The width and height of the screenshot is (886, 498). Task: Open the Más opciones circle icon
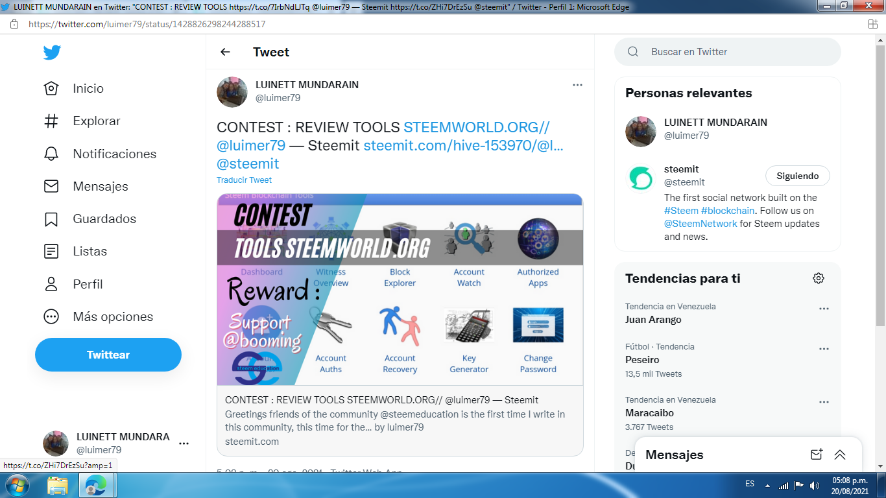pyautogui.click(x=51, y=316)
